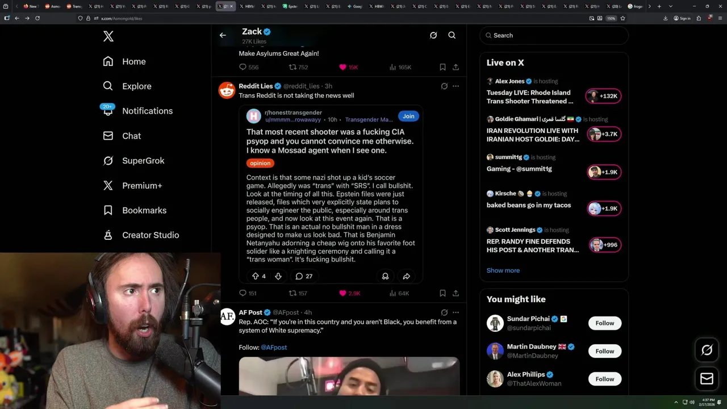Click the X logo icon
Screen dimensions: 727x409
pos(108,36)
